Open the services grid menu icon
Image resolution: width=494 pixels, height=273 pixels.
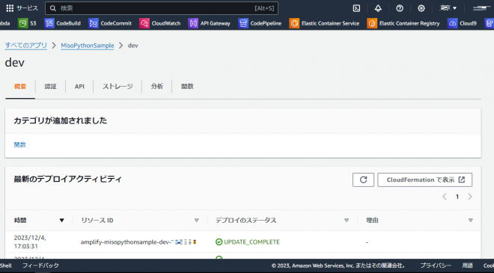(10, 8)
